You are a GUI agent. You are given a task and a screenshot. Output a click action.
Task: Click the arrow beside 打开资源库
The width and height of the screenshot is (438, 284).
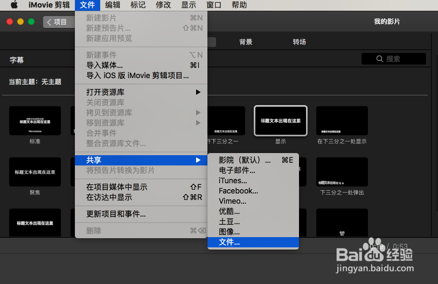[198, 92]
